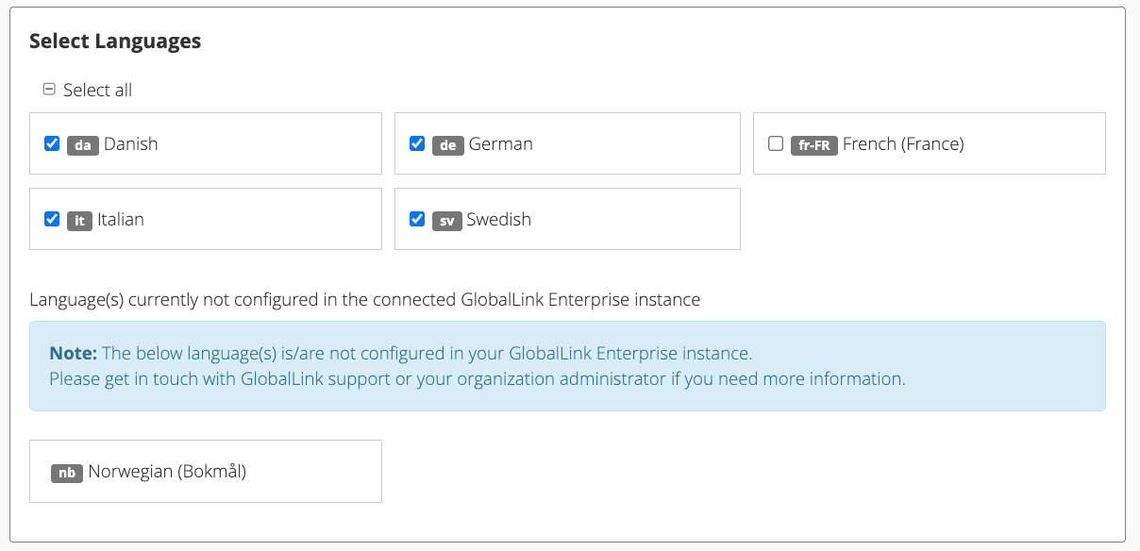The width and height of the screenshot is (1140, 551).
Task: Click the 'da' language code badge
Action: 83,145
